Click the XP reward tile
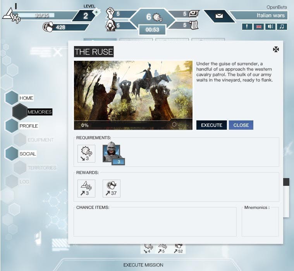 [86, 189]
